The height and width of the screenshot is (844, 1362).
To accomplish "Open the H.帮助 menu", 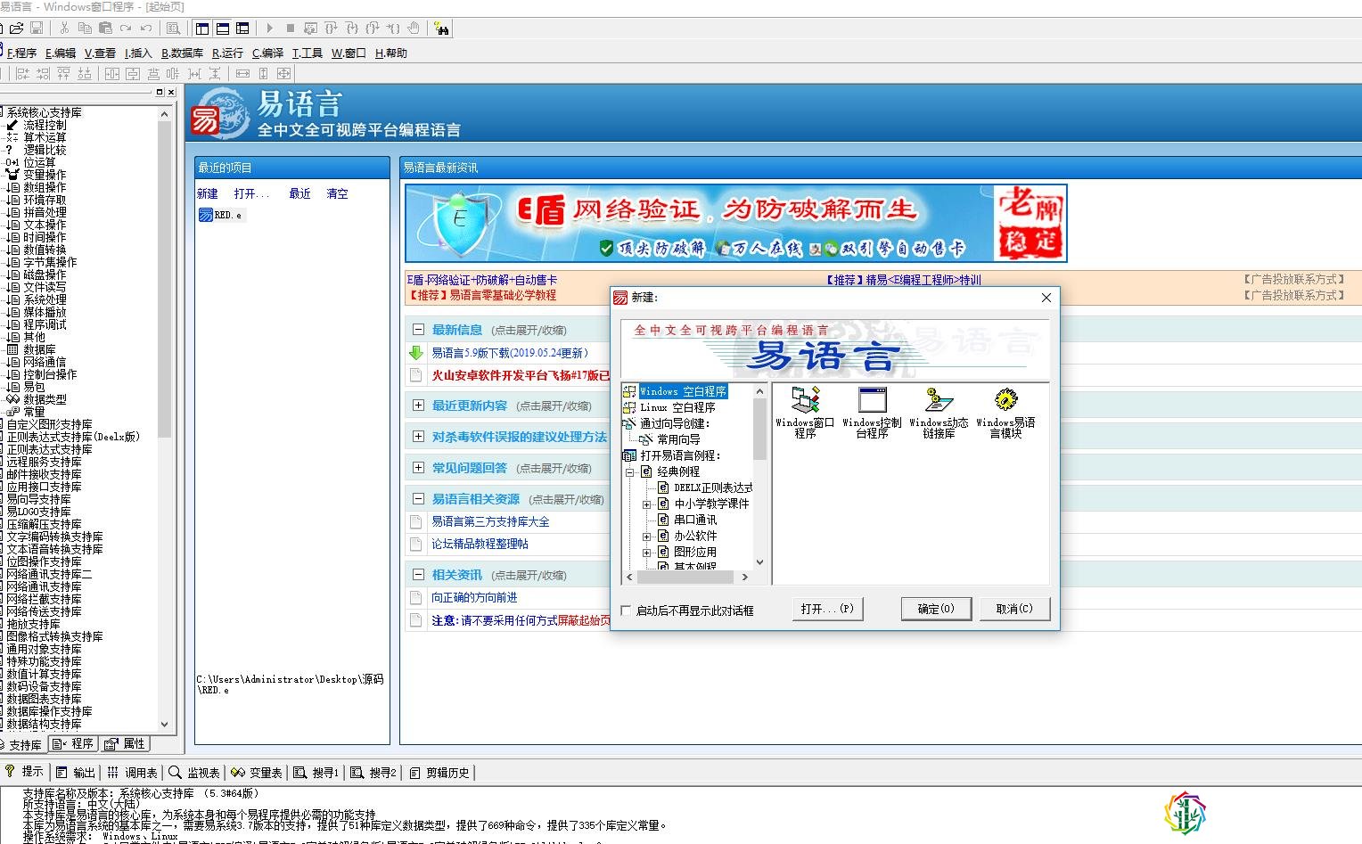I will pyautogui.click(x=390, y=53).
